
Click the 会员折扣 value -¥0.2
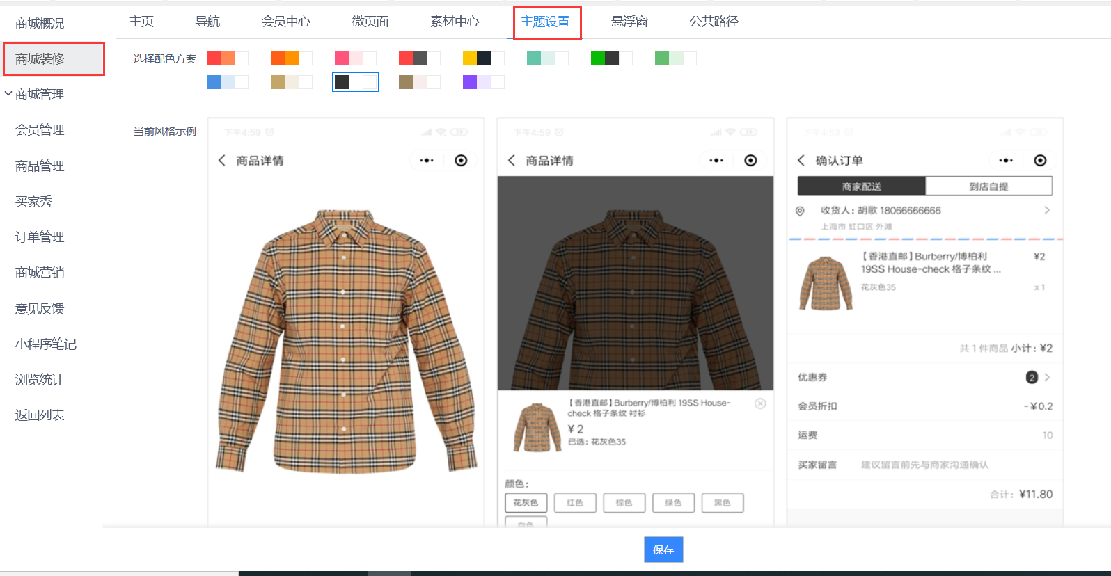click(x=1038, y=406)
